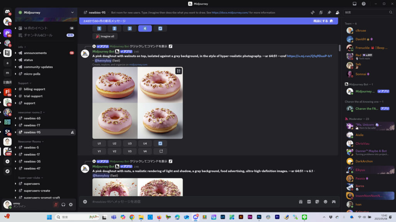Open the Threads icon in channel header
Viewport: 396px width, 222px height.
pyautogui.click(x=312, y=12)
